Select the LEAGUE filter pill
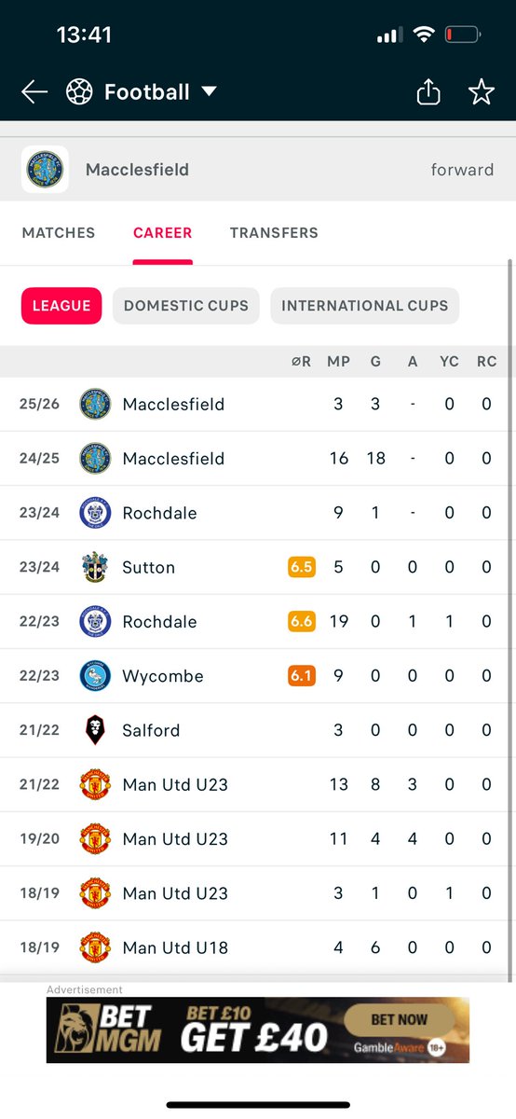This screenshot has width=516, height=1119. coord(61,305)
